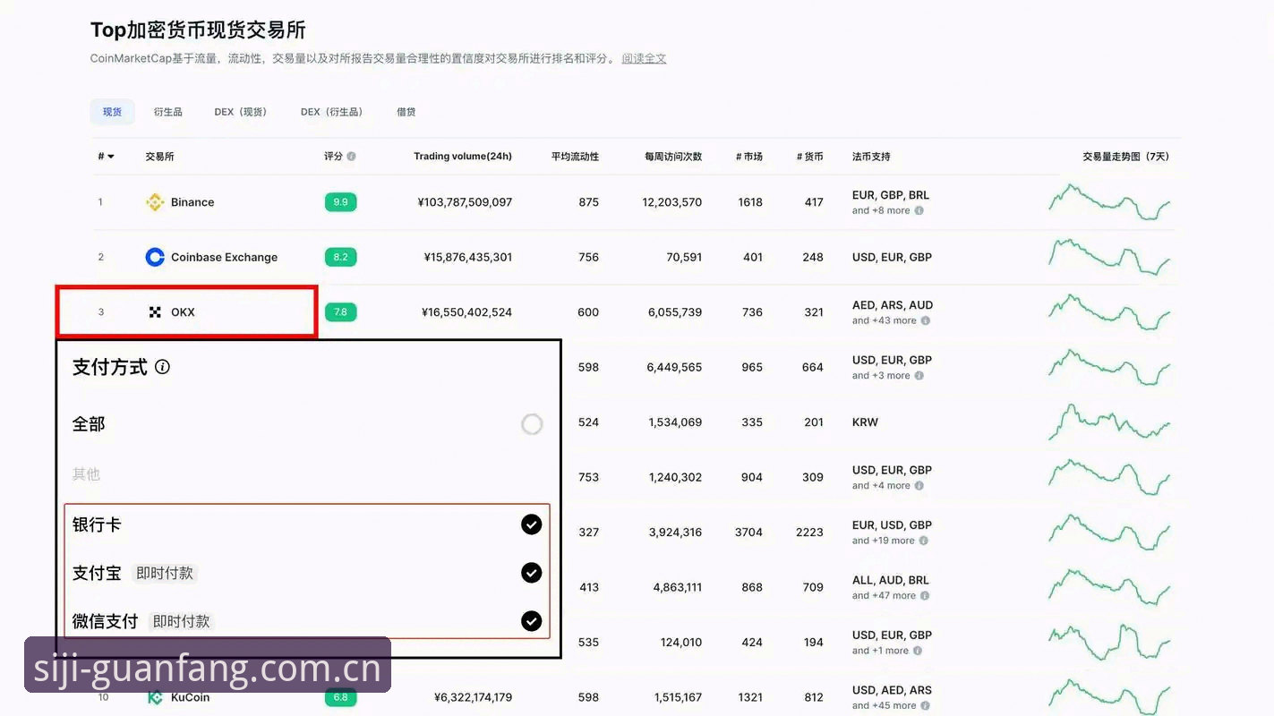This screenshot has width=1274, height=716.
Task: Click info icon after "and +19 more"
Action: [x=924, y=541]
